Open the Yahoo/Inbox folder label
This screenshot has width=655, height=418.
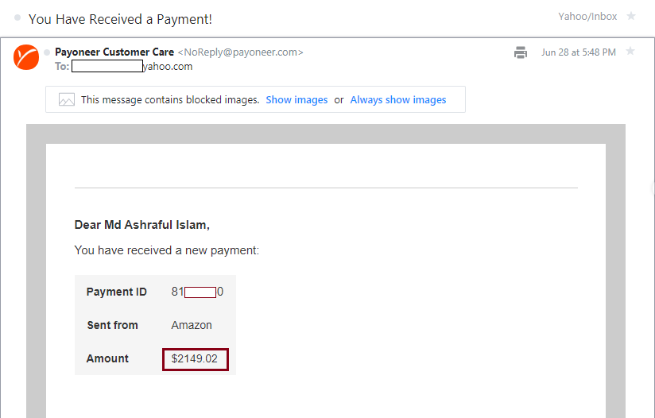click(587, 16)
